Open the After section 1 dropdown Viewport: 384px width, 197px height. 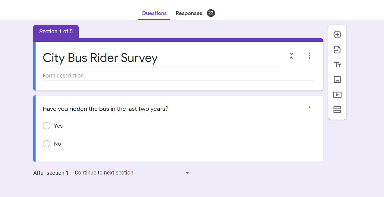[132, 173]
